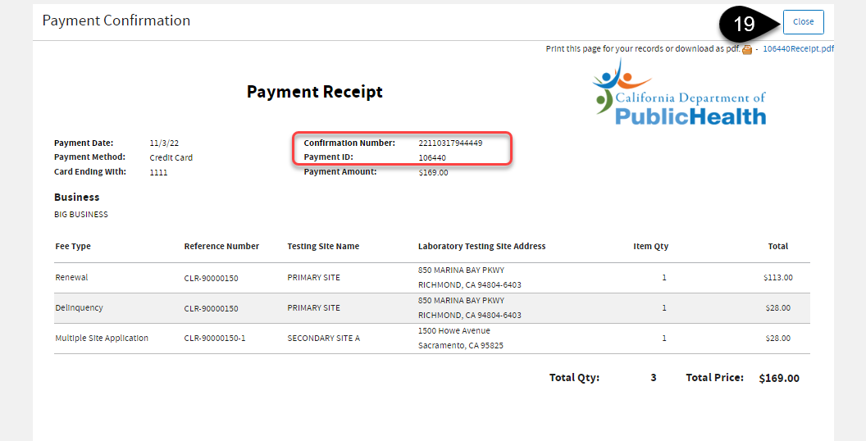This screenshot has width=866, height=441.
Task: Click the Reference Number column header
Action: (221, 246)
